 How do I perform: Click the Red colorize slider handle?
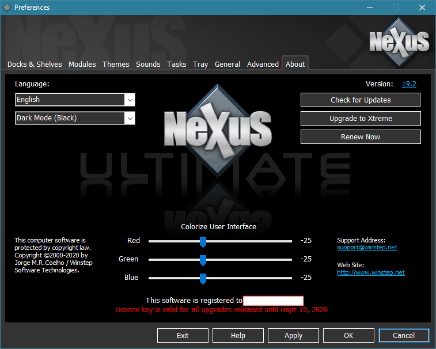(203, 241)
